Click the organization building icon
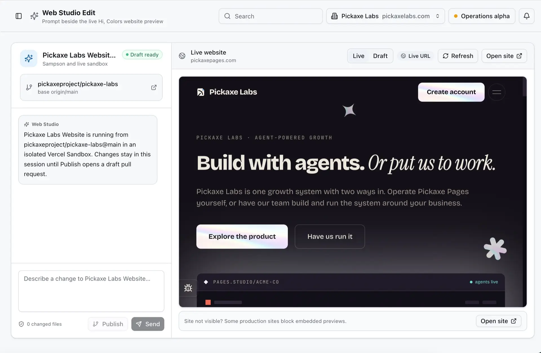The height and width of the screenshot is (353, 541). coord(334,16)
